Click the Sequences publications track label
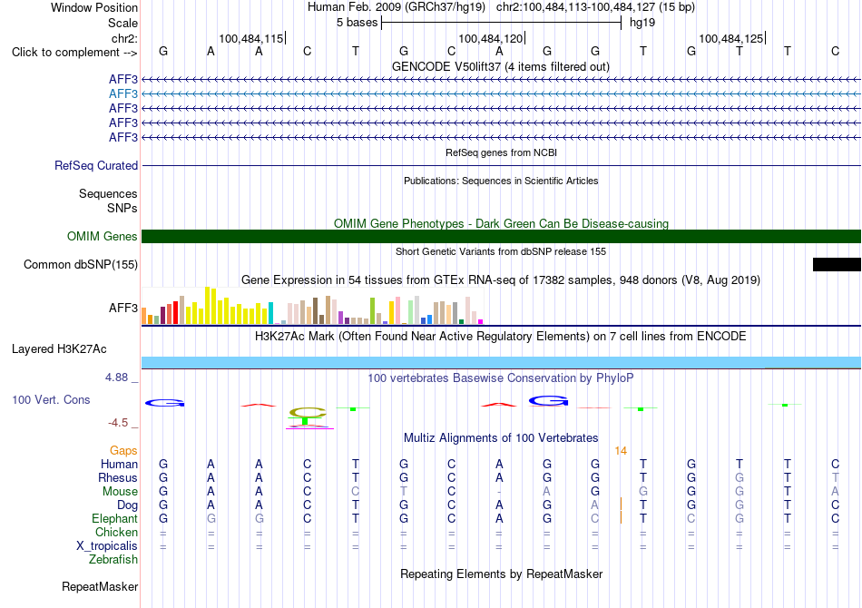Image resolution: width=862 pixels, height=608 pixels. coord(108,193)
